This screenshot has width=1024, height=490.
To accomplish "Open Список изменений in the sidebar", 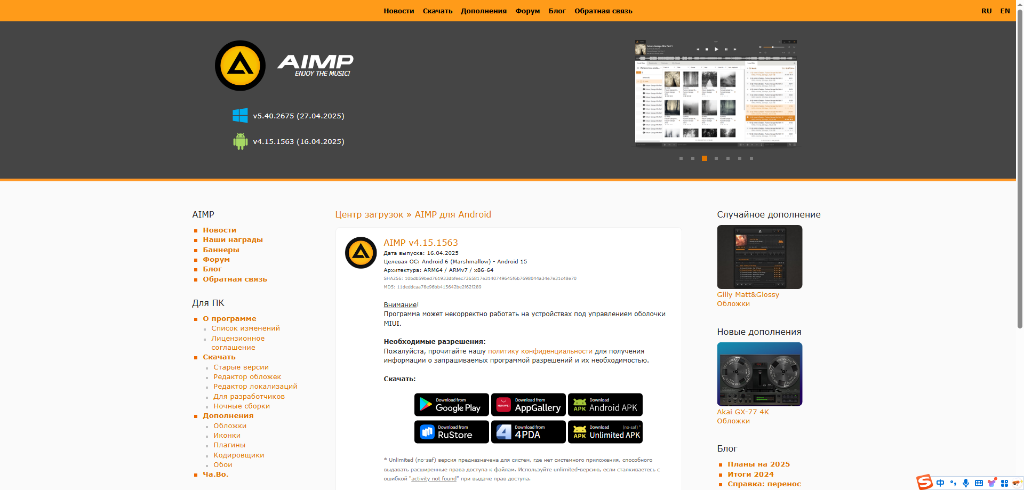I will click(x=245, y=328).
